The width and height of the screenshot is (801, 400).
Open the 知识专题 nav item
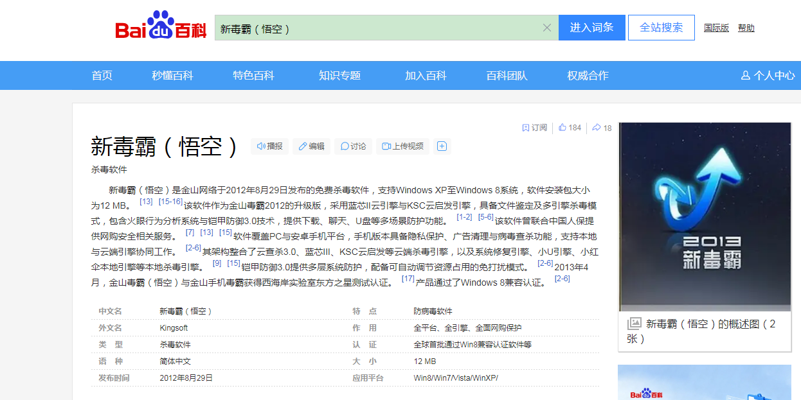tap(339, 75)
